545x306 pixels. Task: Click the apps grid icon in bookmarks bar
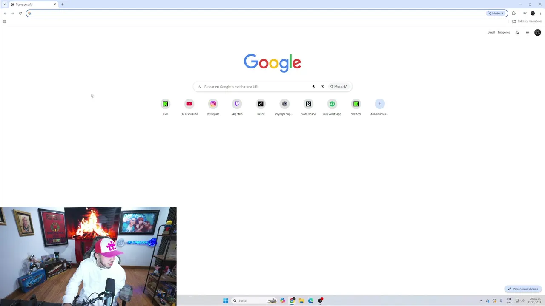coord(5,21)
